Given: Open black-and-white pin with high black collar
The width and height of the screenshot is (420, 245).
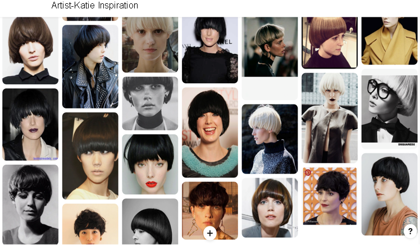Looking at the screenshot, I should tap(150, 103).
